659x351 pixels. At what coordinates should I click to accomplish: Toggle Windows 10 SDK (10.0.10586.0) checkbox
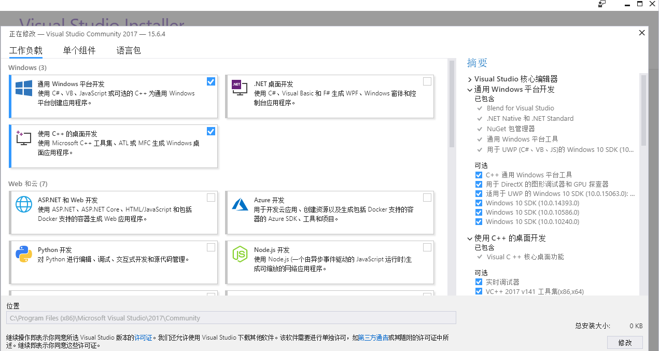coord(479,213)
